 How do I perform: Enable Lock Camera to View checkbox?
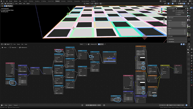(176, 13)
